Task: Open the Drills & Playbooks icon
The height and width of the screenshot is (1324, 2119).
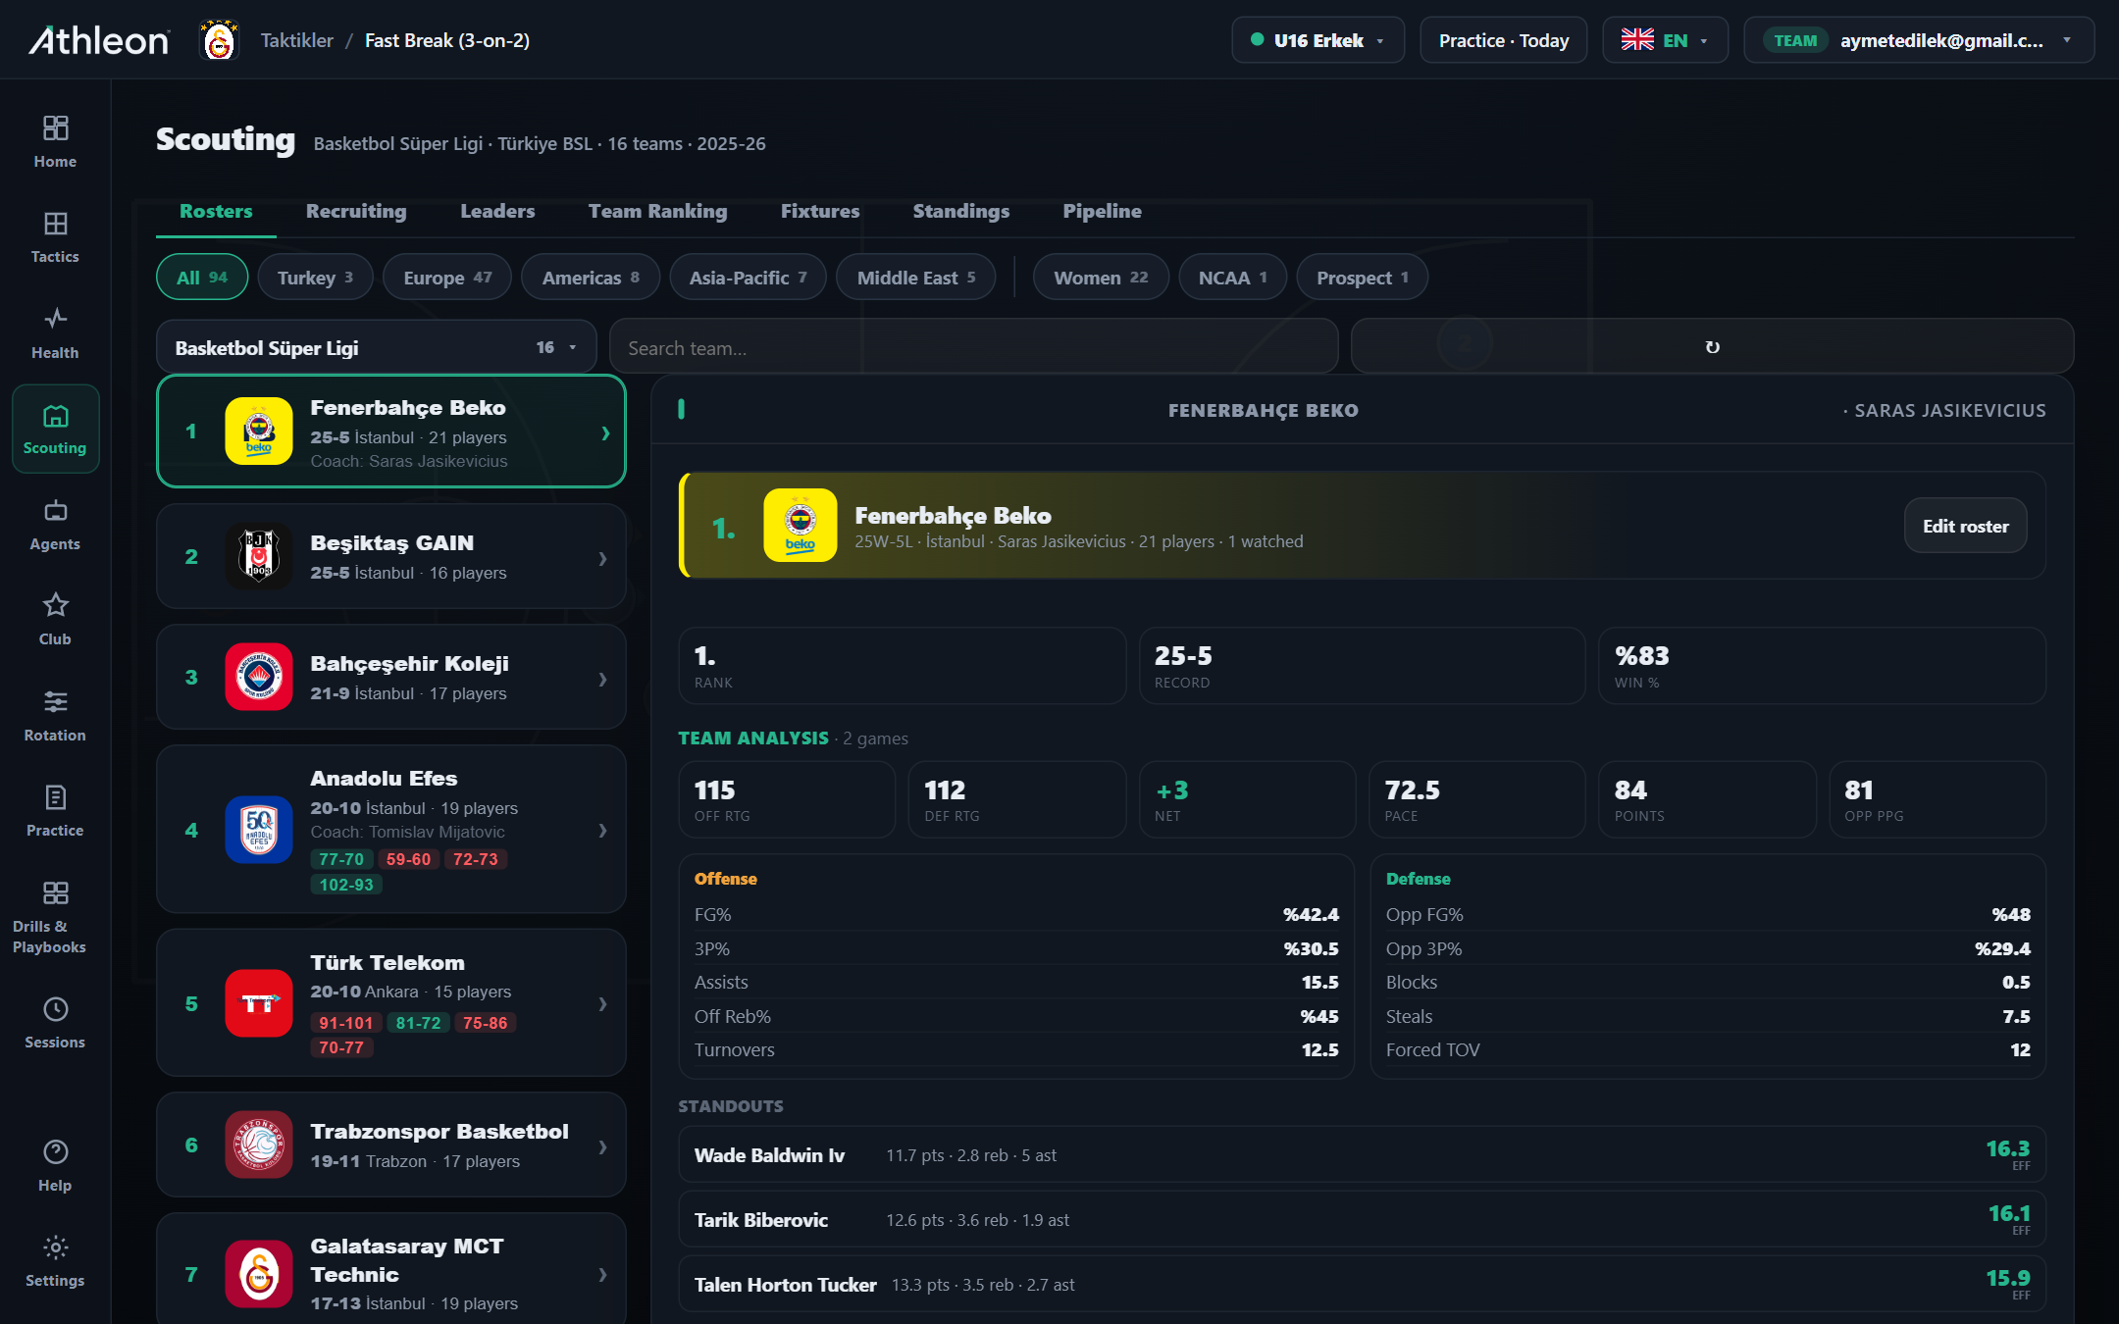Action: [x=55, y=892]
